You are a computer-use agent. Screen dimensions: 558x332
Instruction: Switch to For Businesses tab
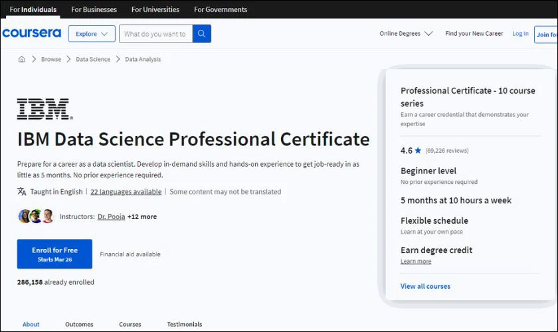[x=94, y=9]
